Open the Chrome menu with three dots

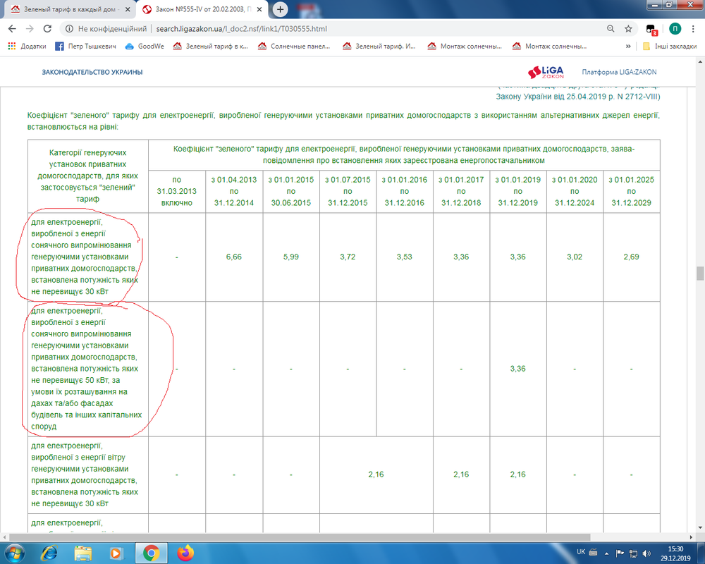tap(694, 29)
